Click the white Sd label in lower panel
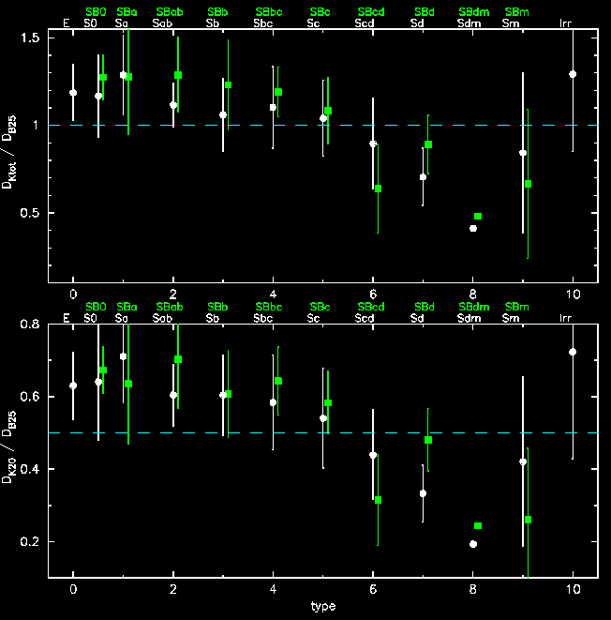The width and height of the screenshot is (611, 620). 417,318
